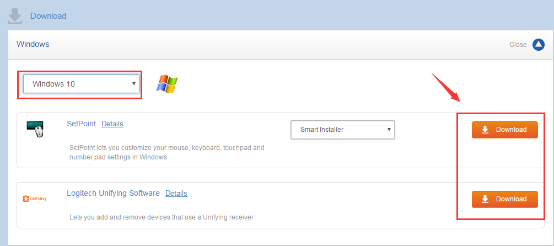Click the Windows flag logo icon

pos(167,84)
